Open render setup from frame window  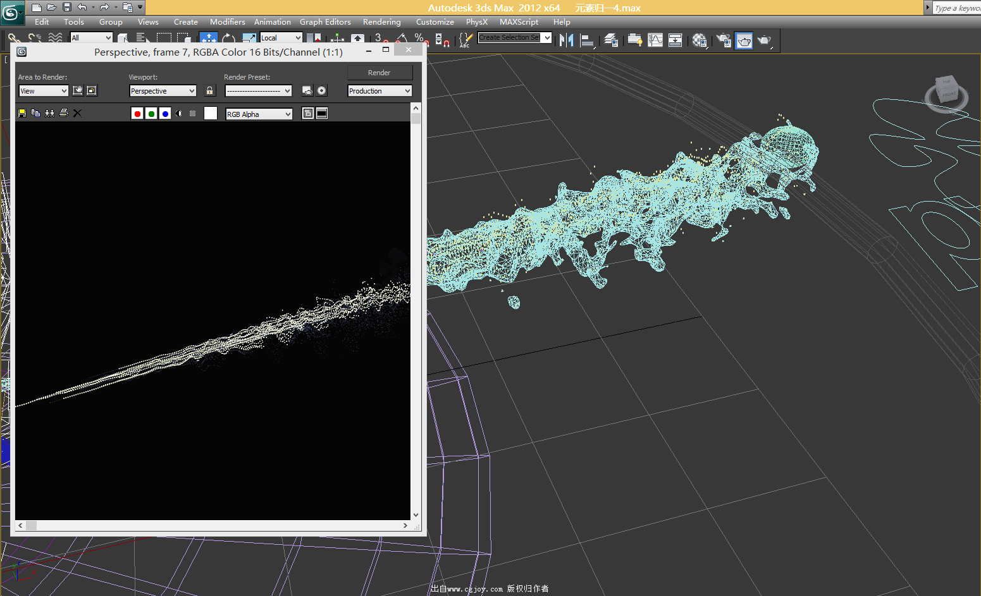coord(307,91)
